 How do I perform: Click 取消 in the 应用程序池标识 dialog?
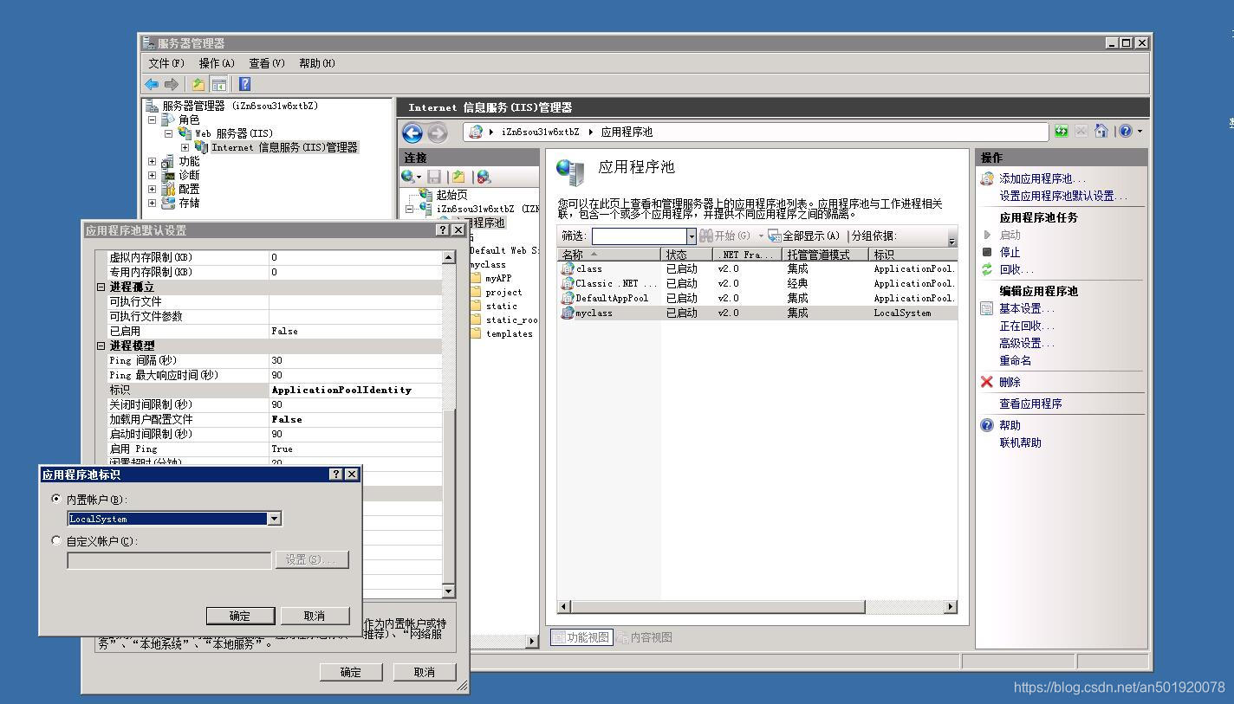point(315,616)
